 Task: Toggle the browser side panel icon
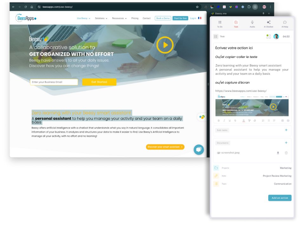[x=255, y=7]
